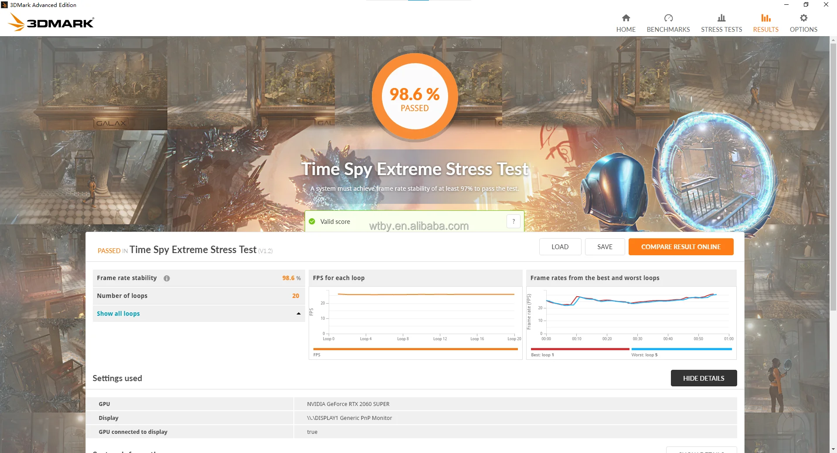Viewport: 837px width, 453px height.
Task: Click the Worst: loop 5 legend text
Action: pos(644,355)
